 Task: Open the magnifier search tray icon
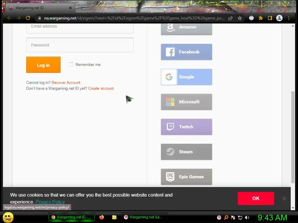pyautogui.click(x=226, y=217)
